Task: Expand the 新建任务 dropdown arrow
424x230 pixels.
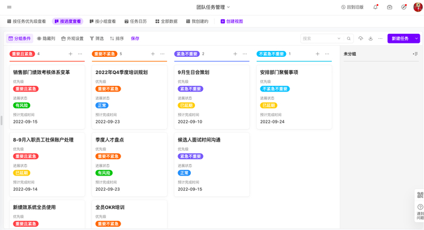Action: 417,38
